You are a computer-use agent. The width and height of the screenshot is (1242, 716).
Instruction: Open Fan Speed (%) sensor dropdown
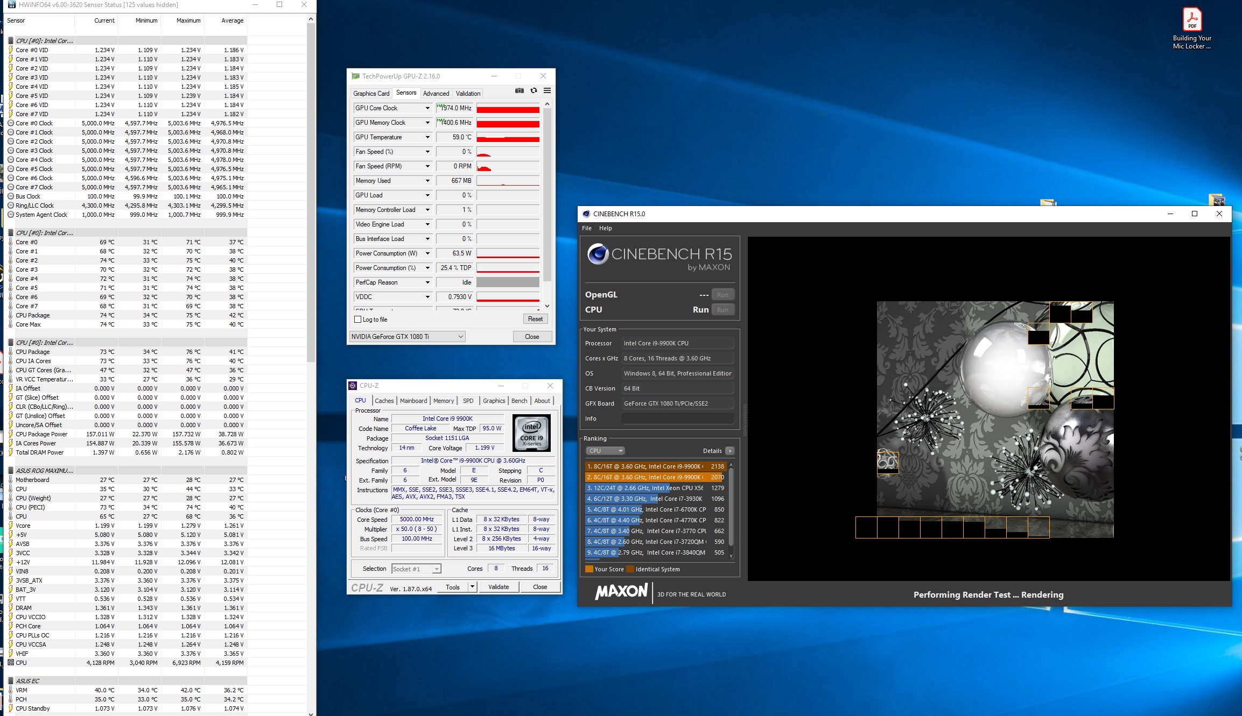pyautogui.click(x=427, y=152)
